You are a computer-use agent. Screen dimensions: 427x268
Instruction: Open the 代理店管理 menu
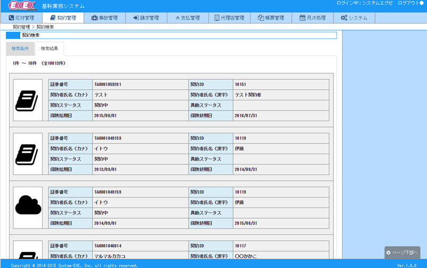229,18
